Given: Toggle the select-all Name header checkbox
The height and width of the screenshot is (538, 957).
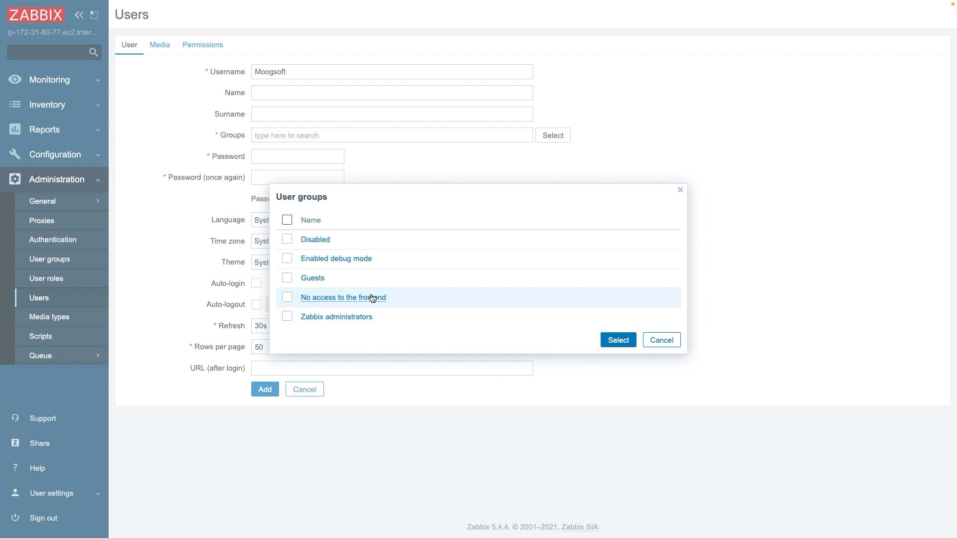Looking at the screenshot, I should point(287,220).
